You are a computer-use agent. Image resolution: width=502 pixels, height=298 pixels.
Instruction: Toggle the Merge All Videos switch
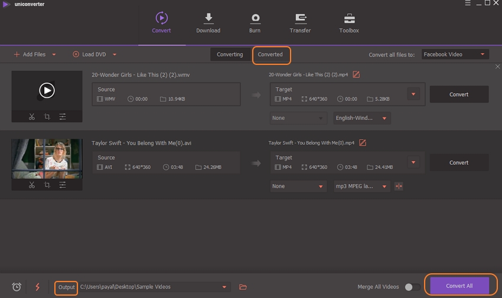click(x=412, y=287)
